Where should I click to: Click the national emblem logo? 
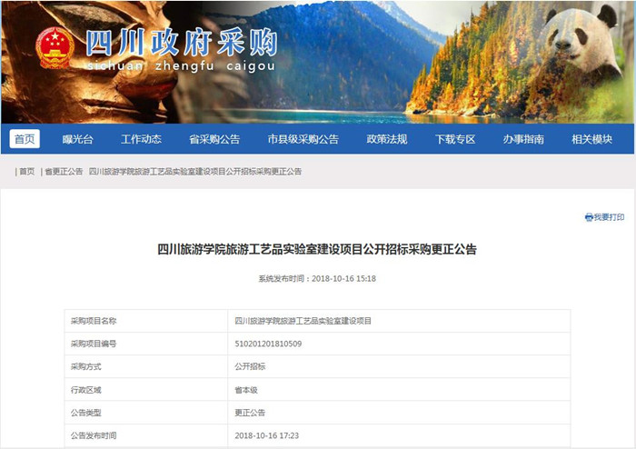(55, 48)
